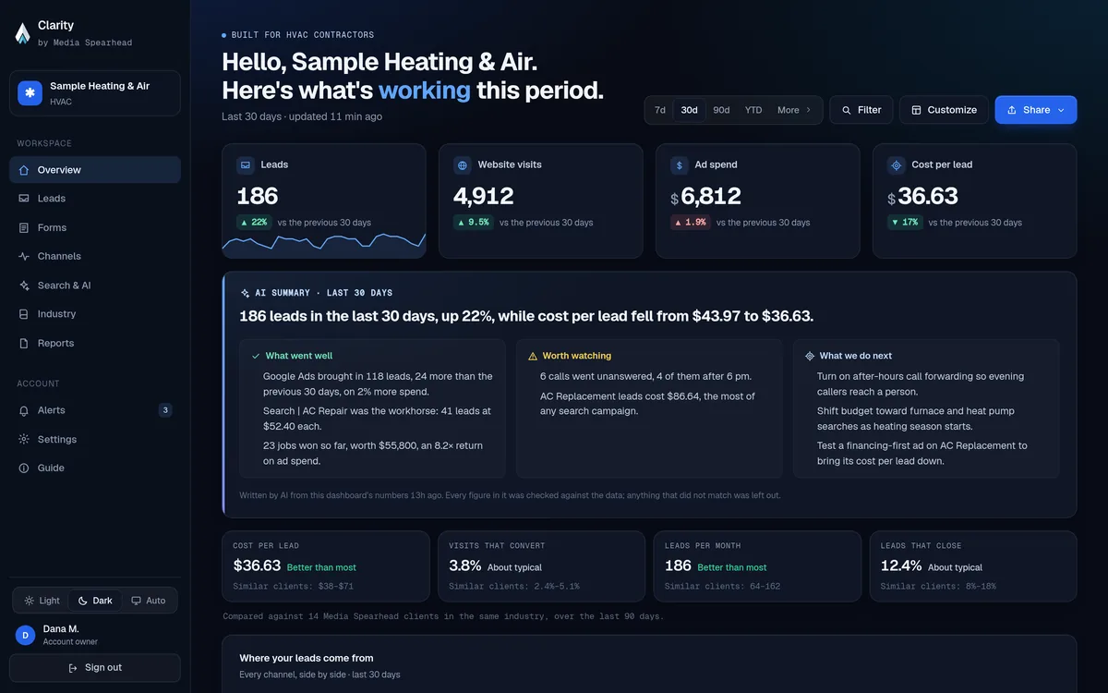Click the Leads sparkline chart
The height and width of the screenshot is (693, 1108).
(324, 245)
